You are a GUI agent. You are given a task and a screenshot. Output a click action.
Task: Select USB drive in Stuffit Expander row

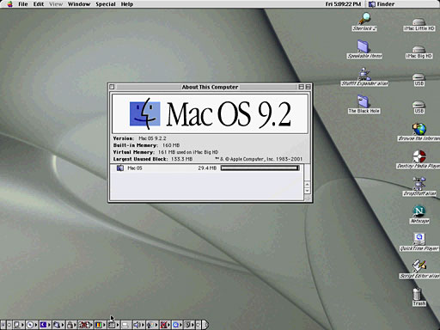(419, 80)
